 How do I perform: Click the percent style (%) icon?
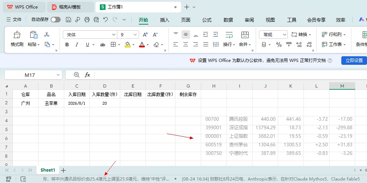(x=279, y=45)
